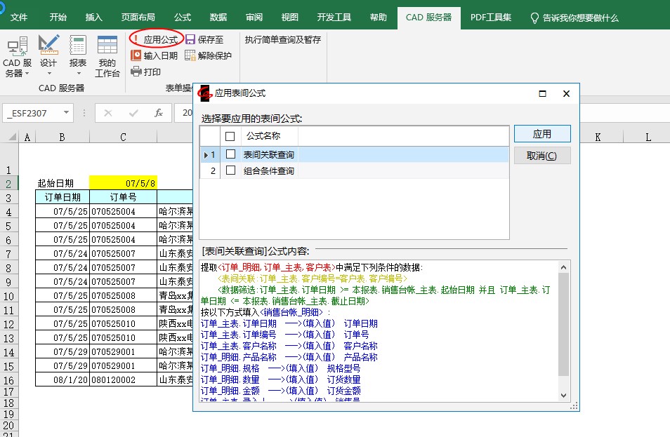The height and width of the screenshot is (437, 670).
Task: Click the 输入日期 (Input Date) icon
Action: 136,55
